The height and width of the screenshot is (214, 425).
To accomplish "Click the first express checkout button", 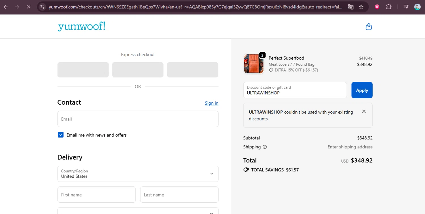I will (83, 70).
